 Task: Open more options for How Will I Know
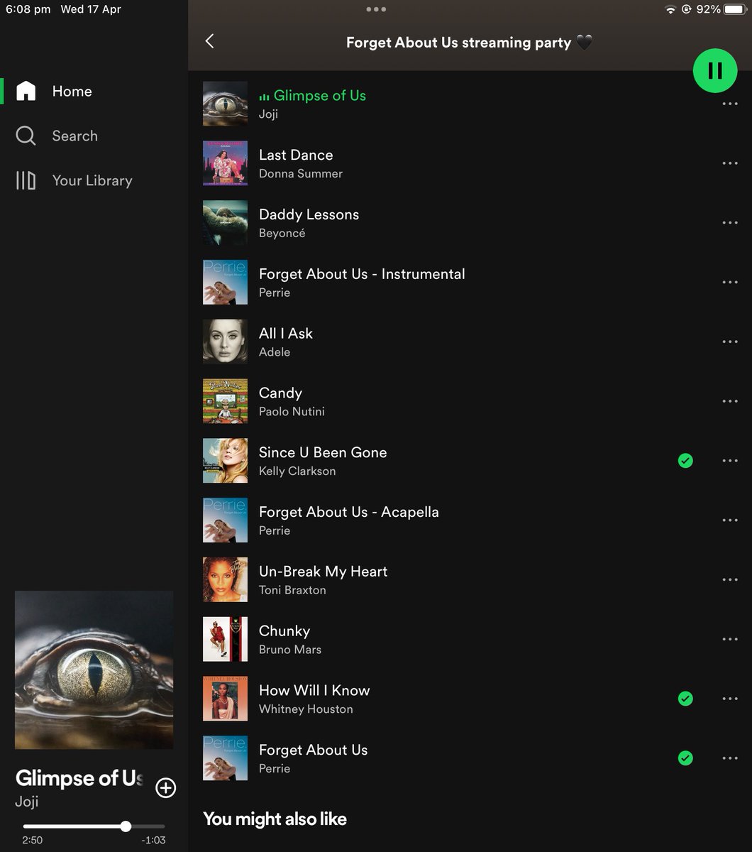(730, 699)
